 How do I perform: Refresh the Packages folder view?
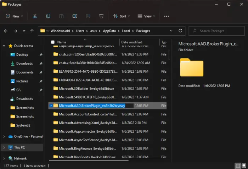tap(180, 31)
